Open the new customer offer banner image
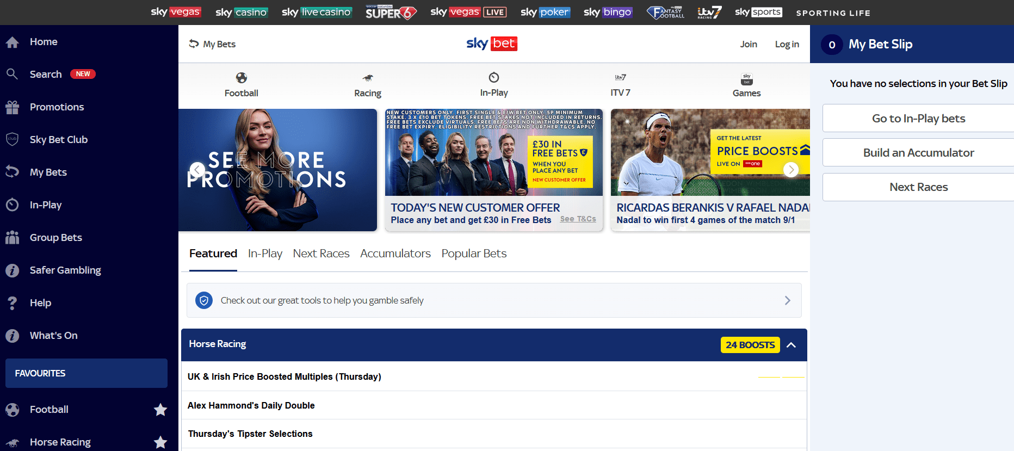This screenshot has height=451, width=1014. 494,152
